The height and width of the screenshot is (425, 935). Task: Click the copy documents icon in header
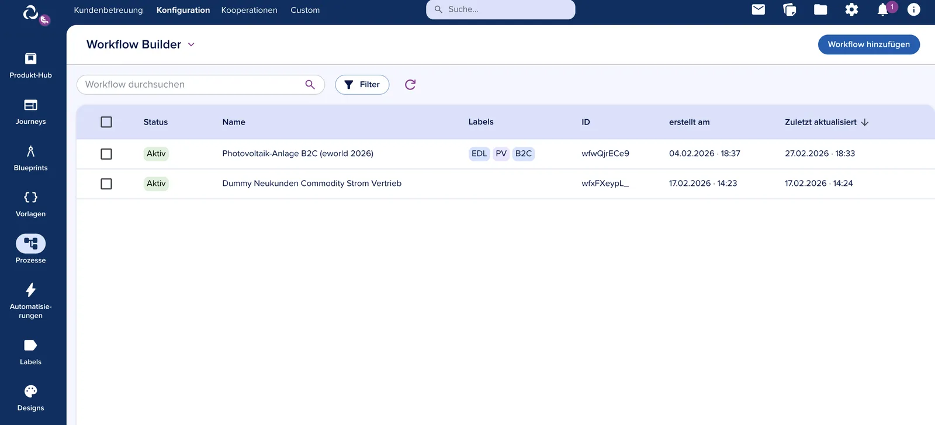(789, 9)
